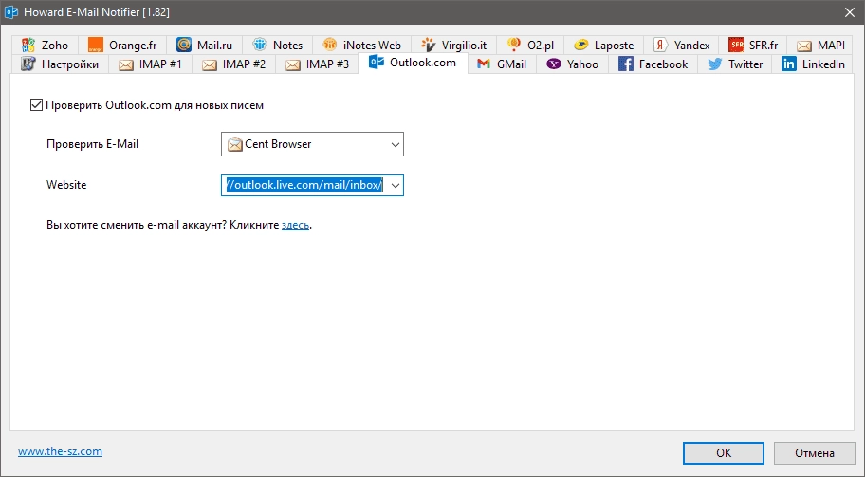Open the Facebook tab
Image resolution: width=865 pixels, height=477 pixels.
click(653, 64)
